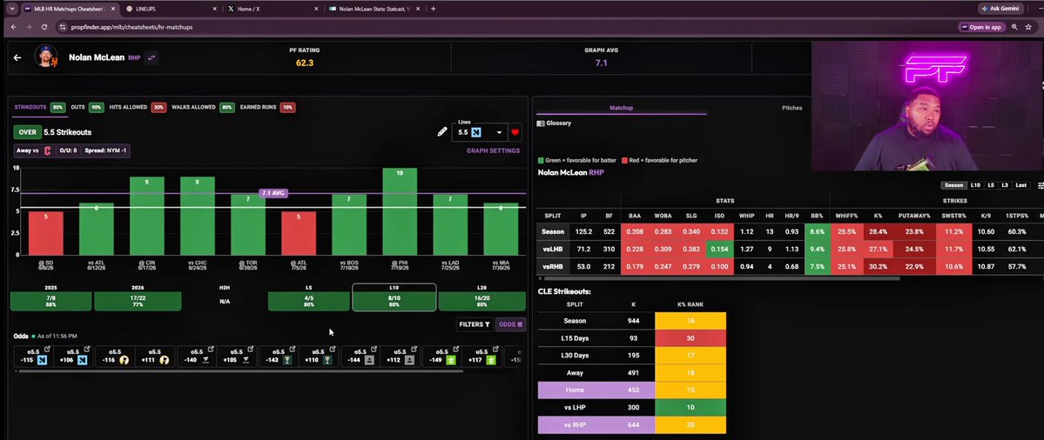
Task: Open external link icon on o5.5 -143 odds
Action: pos(293,350)
